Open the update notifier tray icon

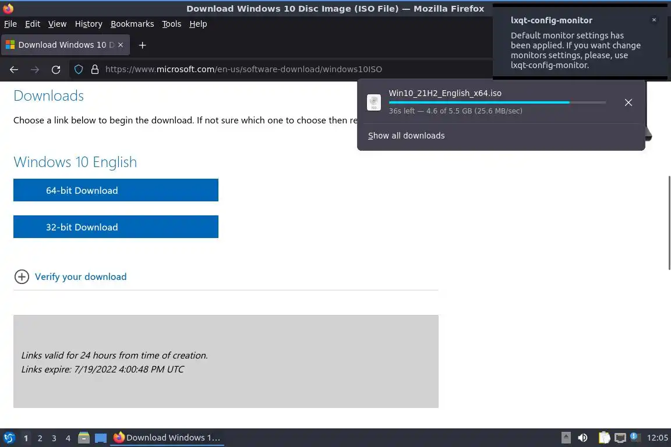click(x=635, y=437)
